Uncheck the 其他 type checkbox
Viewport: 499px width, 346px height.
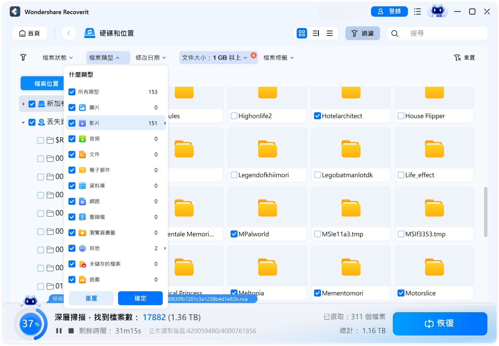(72, 248)
